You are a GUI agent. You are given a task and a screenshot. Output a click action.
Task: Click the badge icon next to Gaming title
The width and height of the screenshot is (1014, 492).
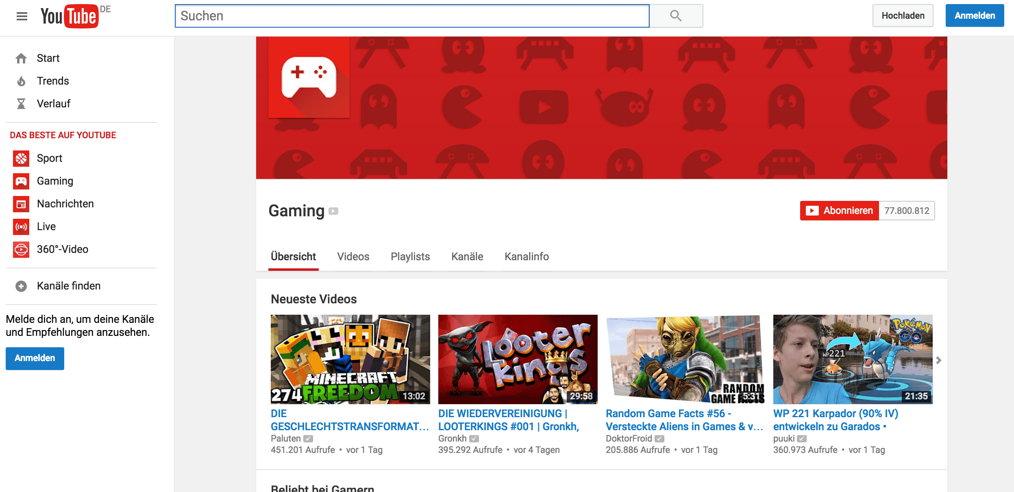coord(333,211)
